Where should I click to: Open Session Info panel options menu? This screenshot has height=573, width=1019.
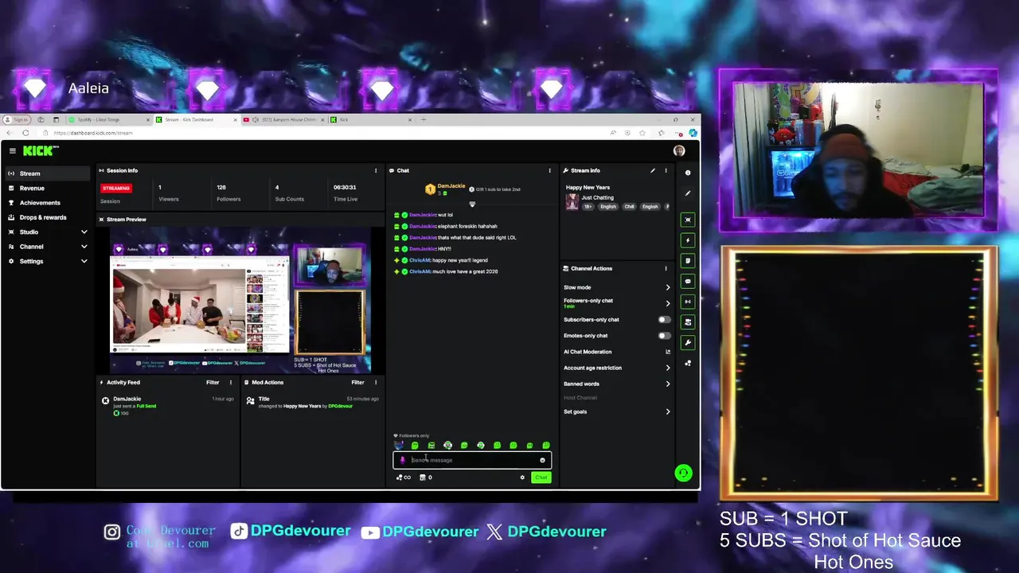click(376, 170)
